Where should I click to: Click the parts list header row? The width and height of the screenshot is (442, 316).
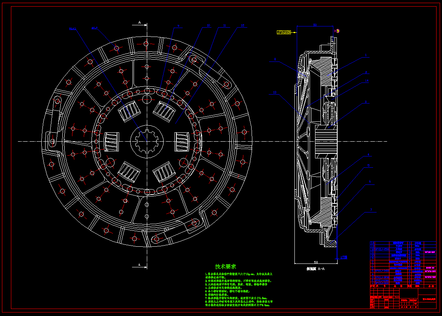click(x=403, y=286)
